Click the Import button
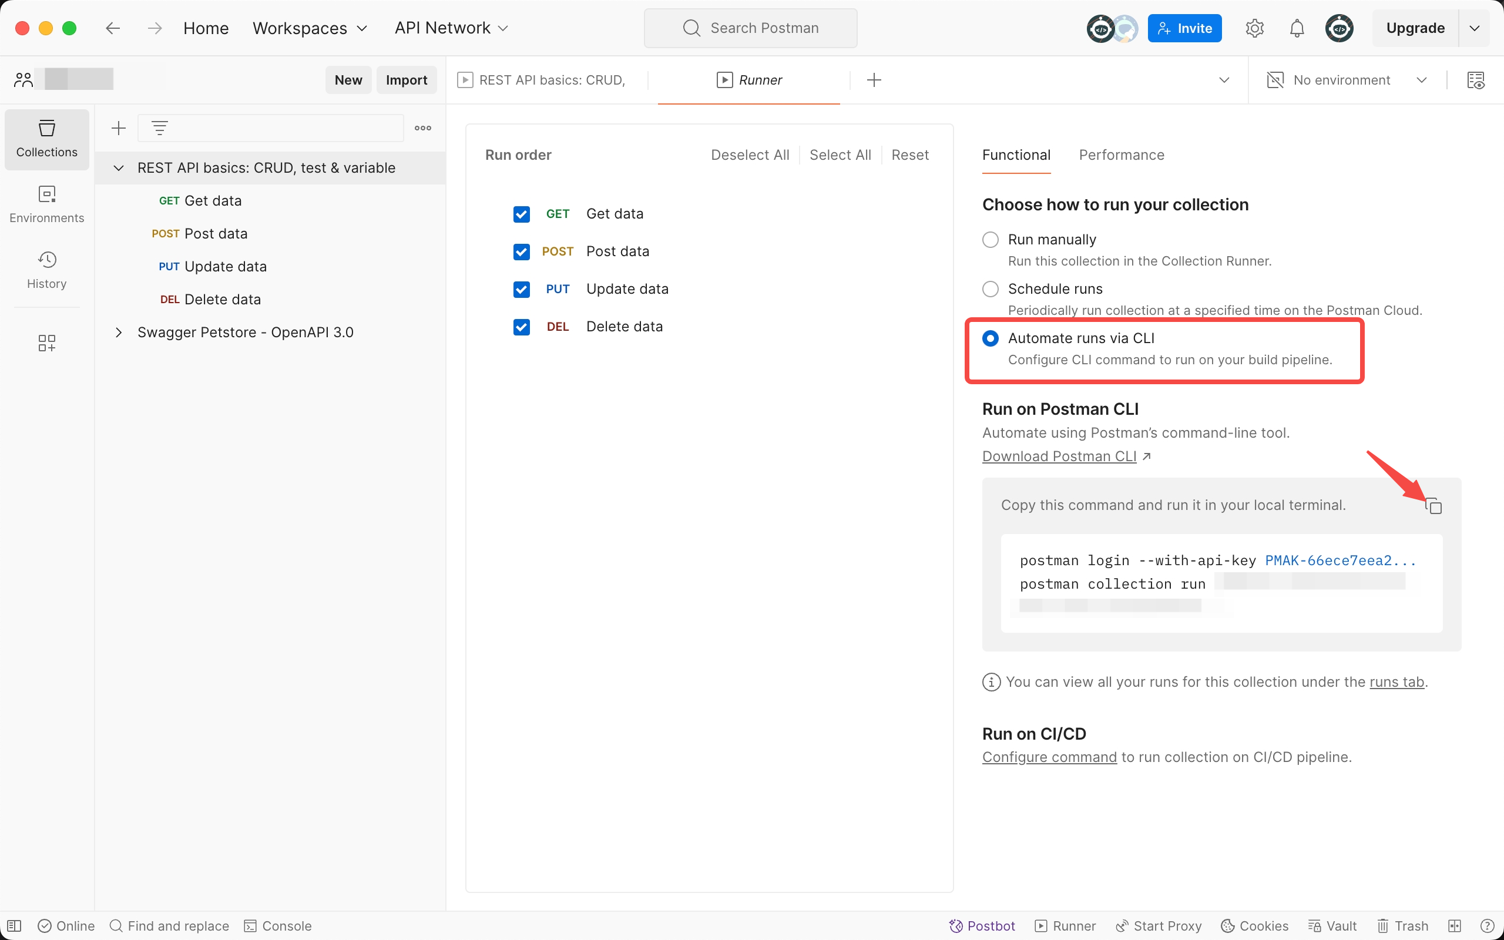Screen dimensions: 1504x940 [407, 80]
